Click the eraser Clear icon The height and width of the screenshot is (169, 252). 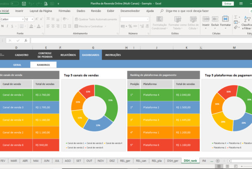(236, 27)
